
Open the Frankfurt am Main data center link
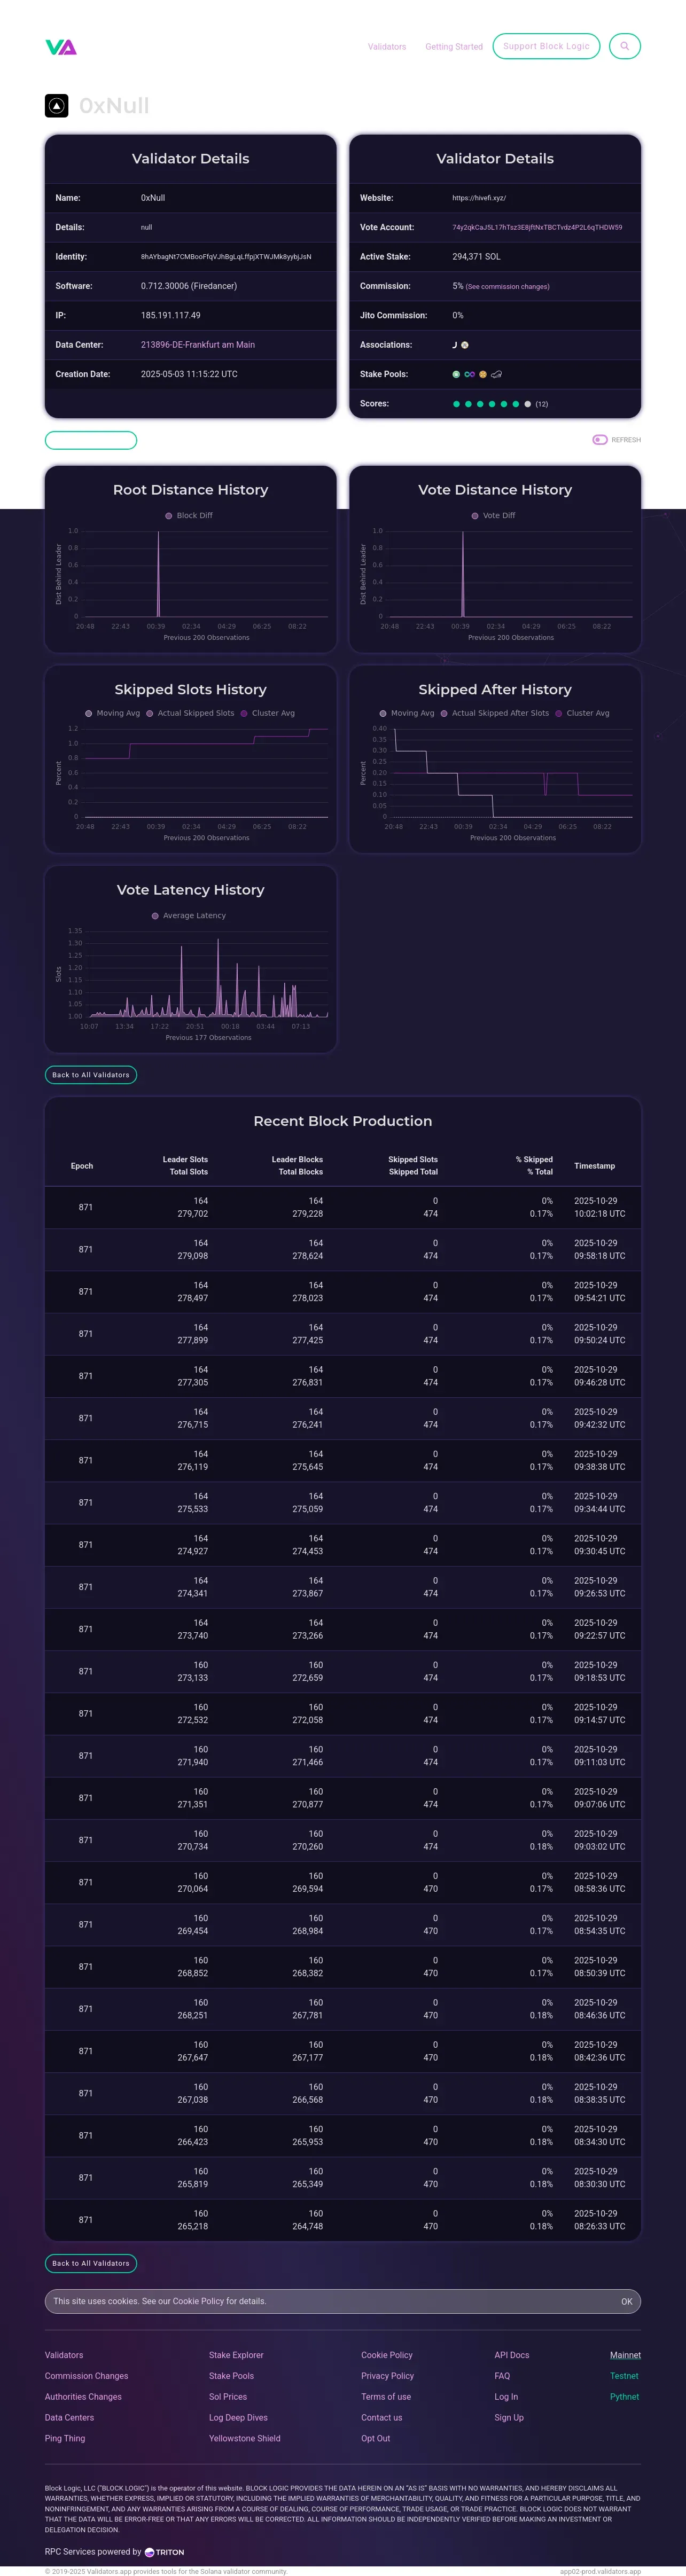(x=198, y=345)
